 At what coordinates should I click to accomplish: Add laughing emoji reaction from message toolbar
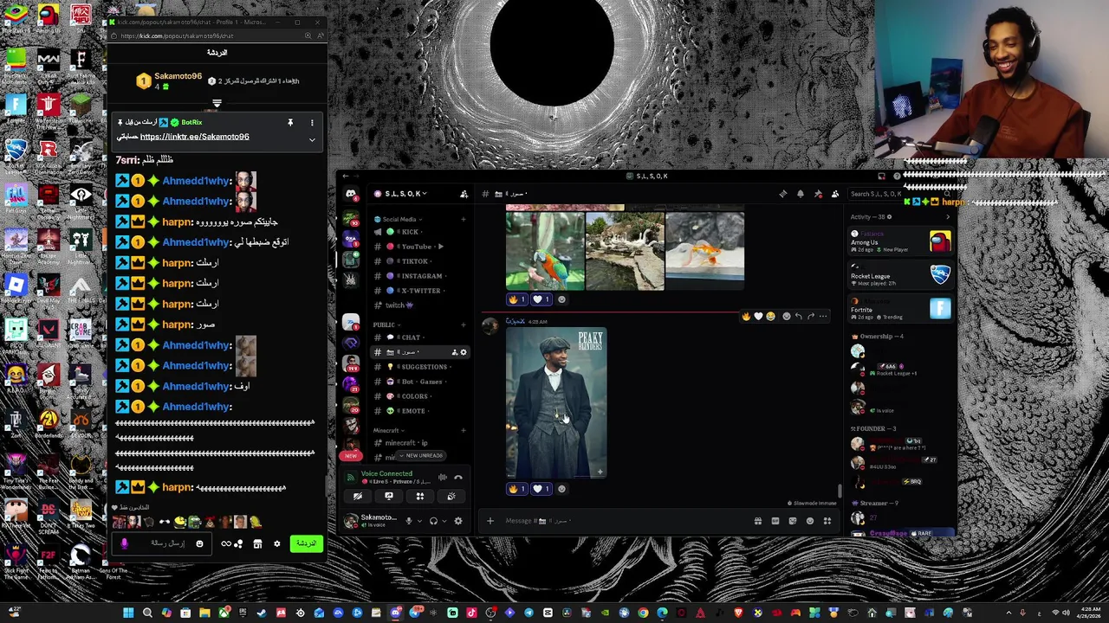[x=770, y=317]
